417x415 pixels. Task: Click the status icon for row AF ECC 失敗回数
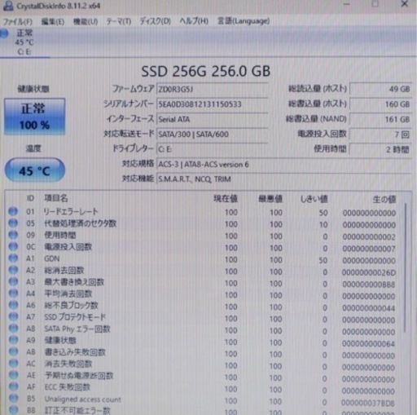[13, 386]
